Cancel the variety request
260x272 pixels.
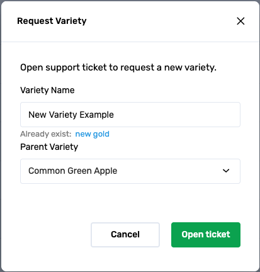(125, 235)
